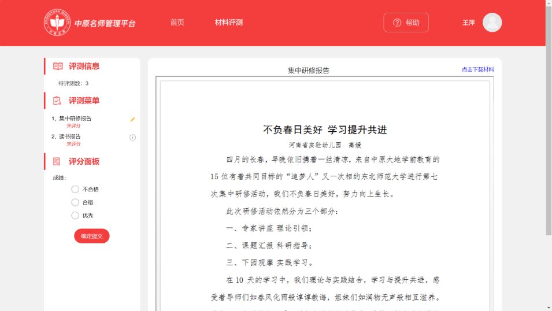
Task: Click the page vertical scrollbar
Action: [549, 116]
